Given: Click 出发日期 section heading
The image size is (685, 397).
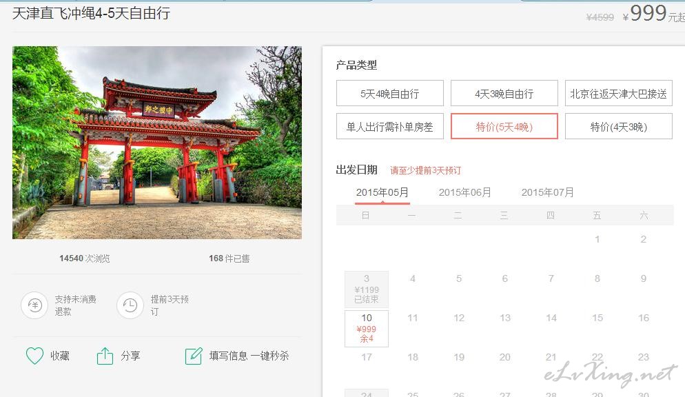Looking at the screenshot, I should (356, 170).
